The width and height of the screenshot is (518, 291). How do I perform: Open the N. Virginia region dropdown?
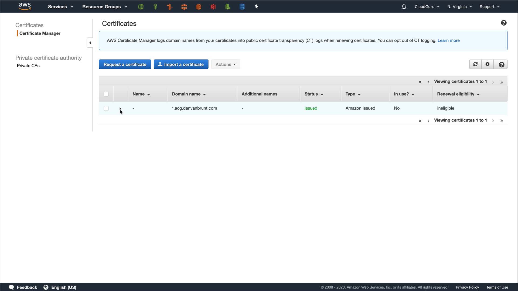pos(459,7)
